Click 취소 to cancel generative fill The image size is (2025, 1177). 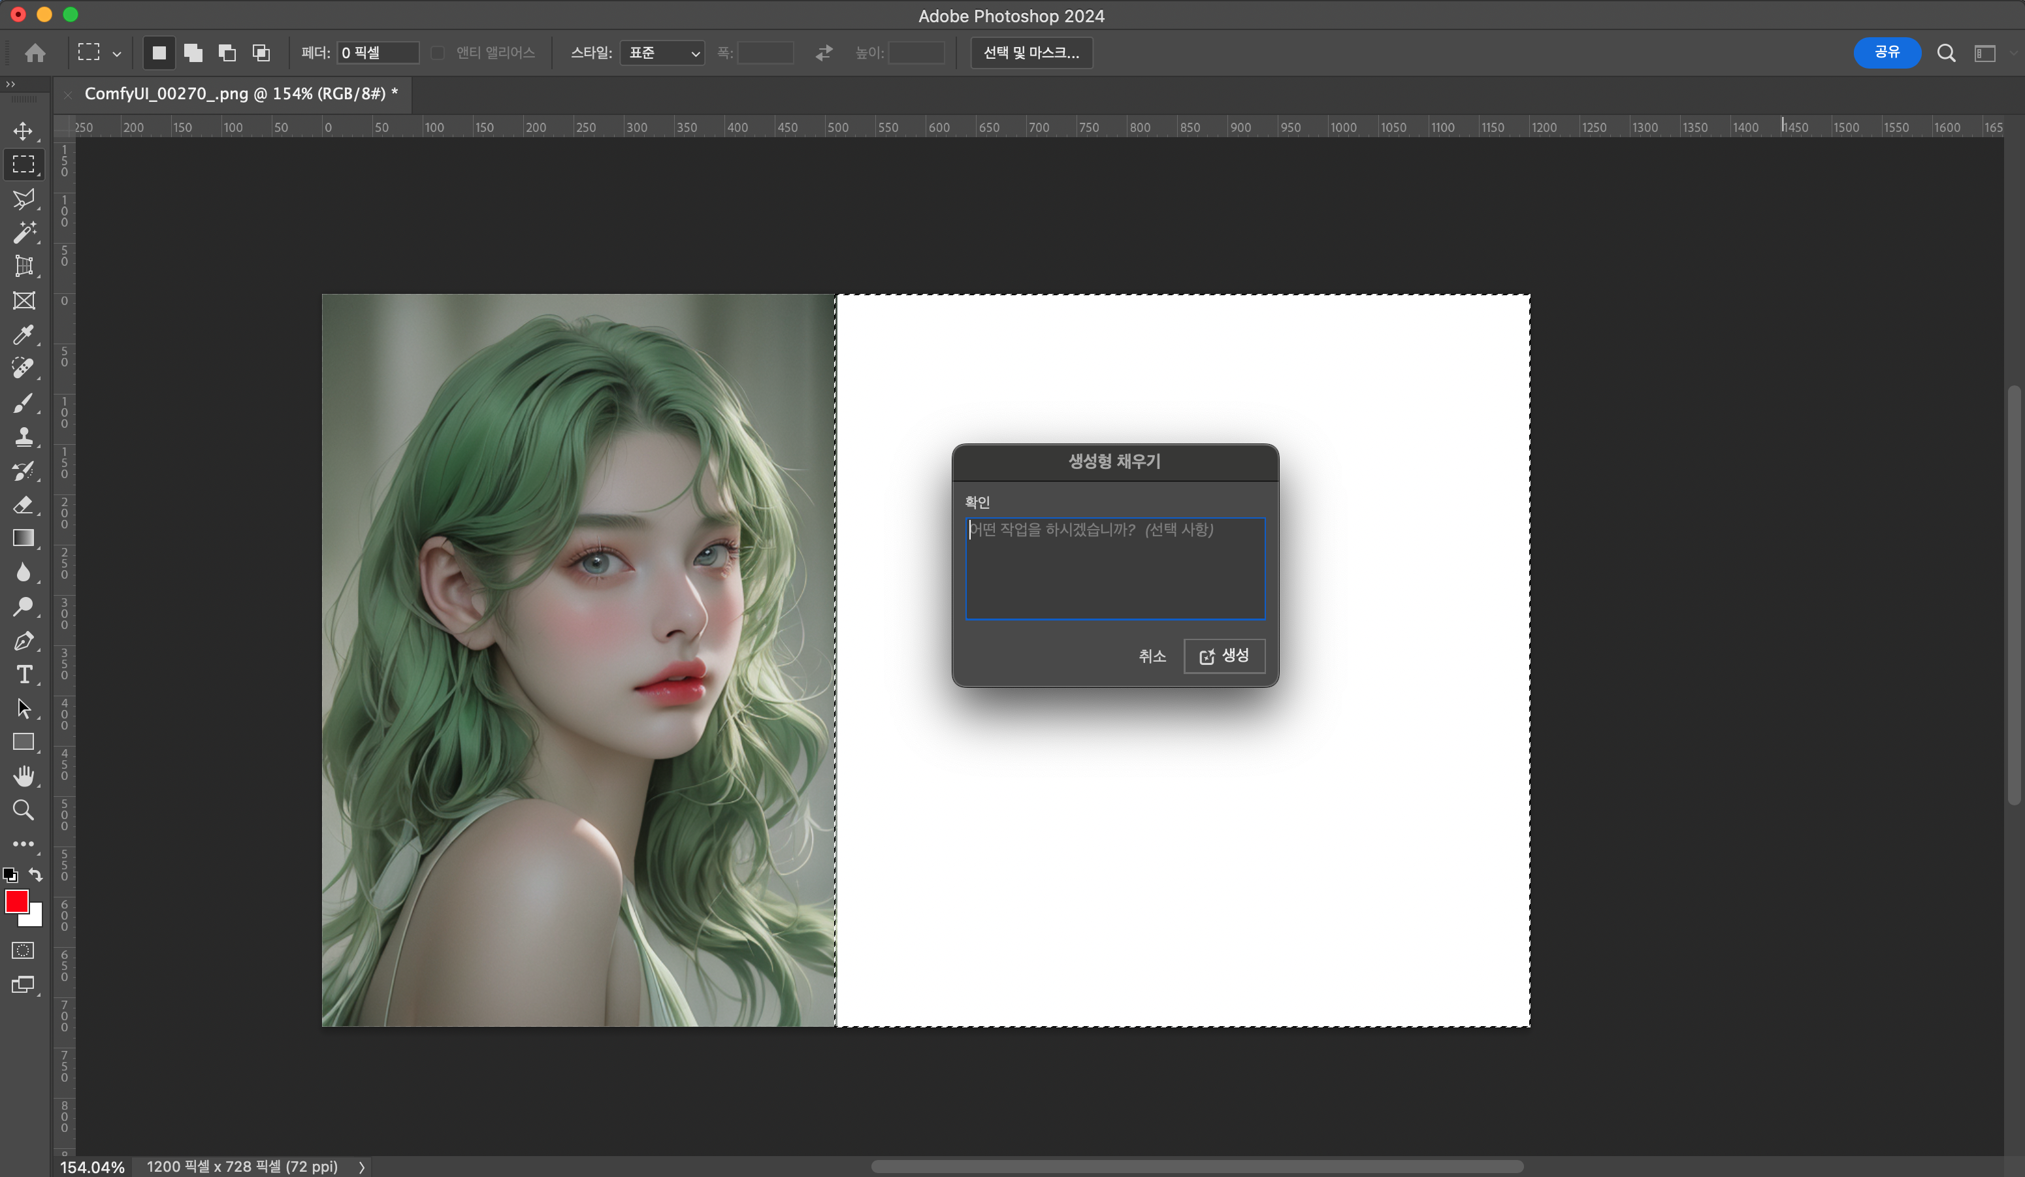[x=1152, y=656]
